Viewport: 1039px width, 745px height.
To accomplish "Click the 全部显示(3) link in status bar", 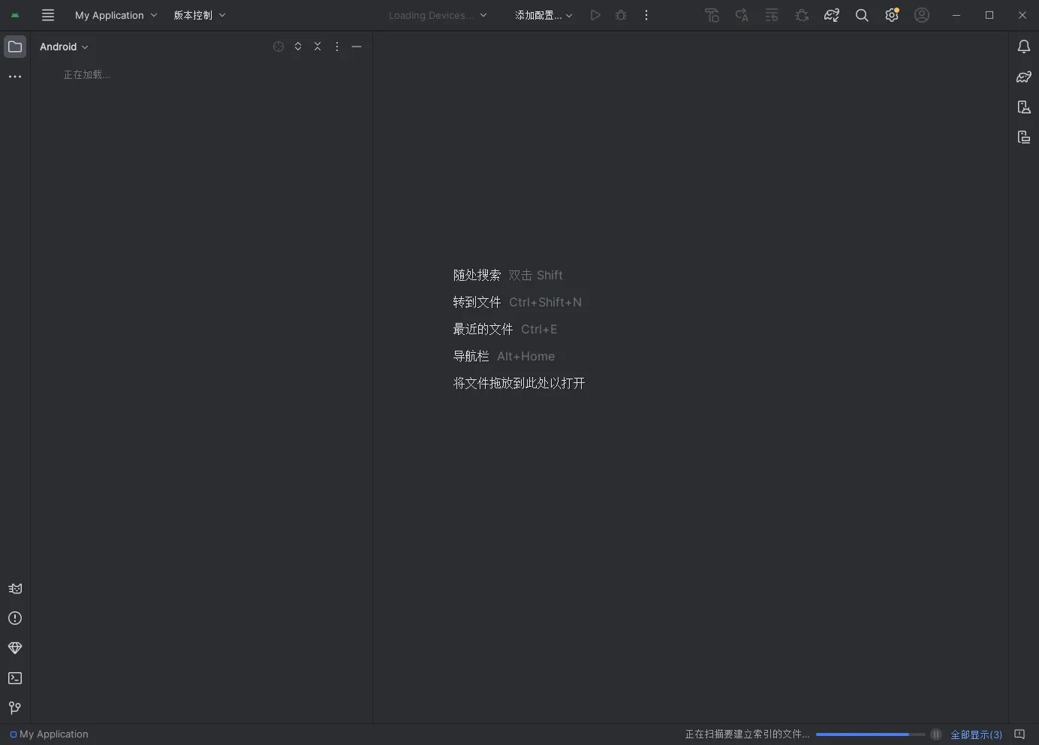I will tap(975, 734).
